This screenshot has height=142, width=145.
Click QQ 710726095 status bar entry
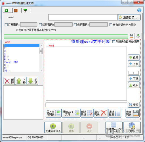click(x=35, y=137)
